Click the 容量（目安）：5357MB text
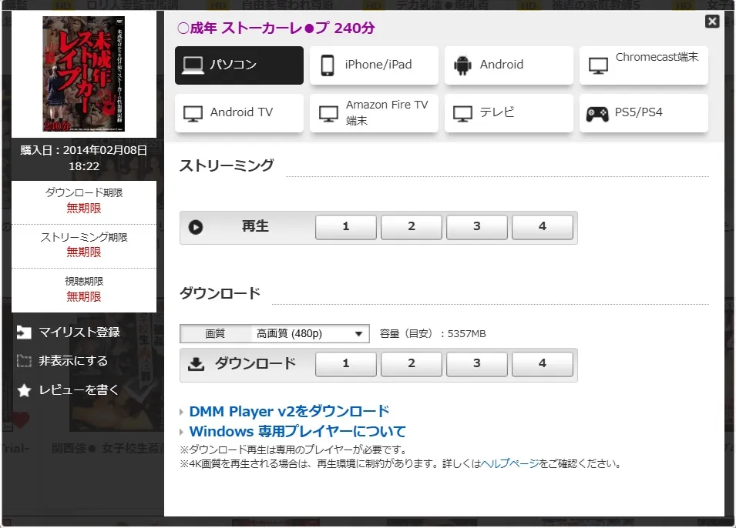 coord(433,334)
